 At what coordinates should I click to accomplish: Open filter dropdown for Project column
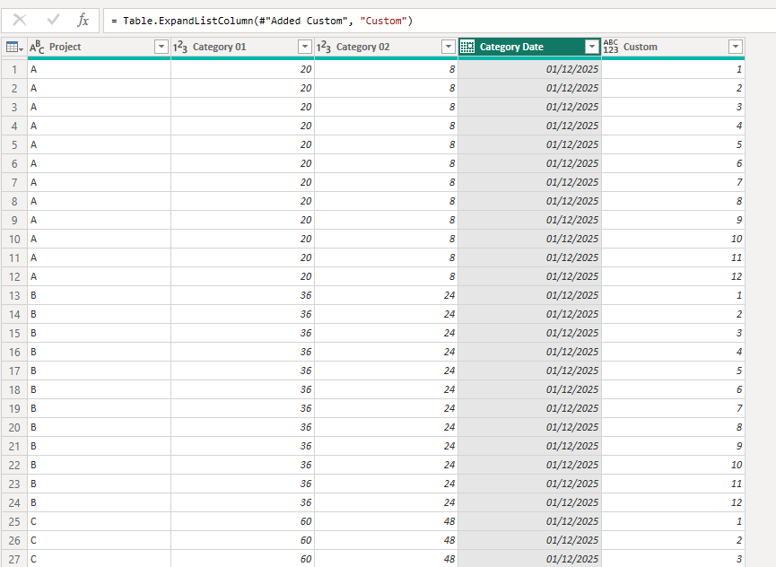tap(161, 47)
